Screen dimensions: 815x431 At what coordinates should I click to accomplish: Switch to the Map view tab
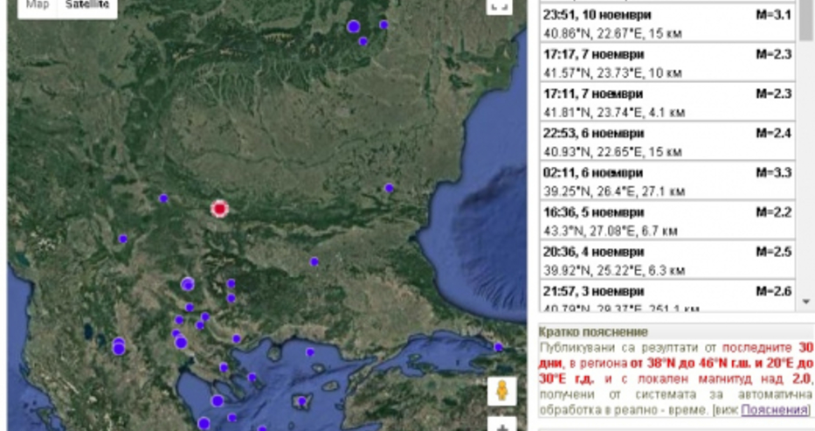(37, 6)
